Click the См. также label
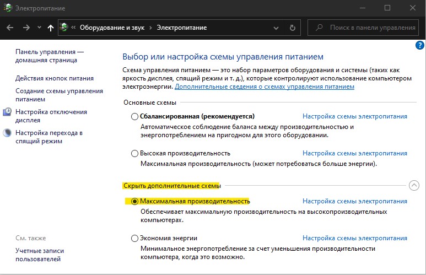This screenshot has height=275, width=426. pyautogui.click(x=30, y=238)
